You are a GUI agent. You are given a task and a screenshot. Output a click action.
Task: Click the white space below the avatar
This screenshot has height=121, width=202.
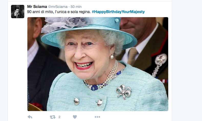pyautogui.click(x=18, y=64)
